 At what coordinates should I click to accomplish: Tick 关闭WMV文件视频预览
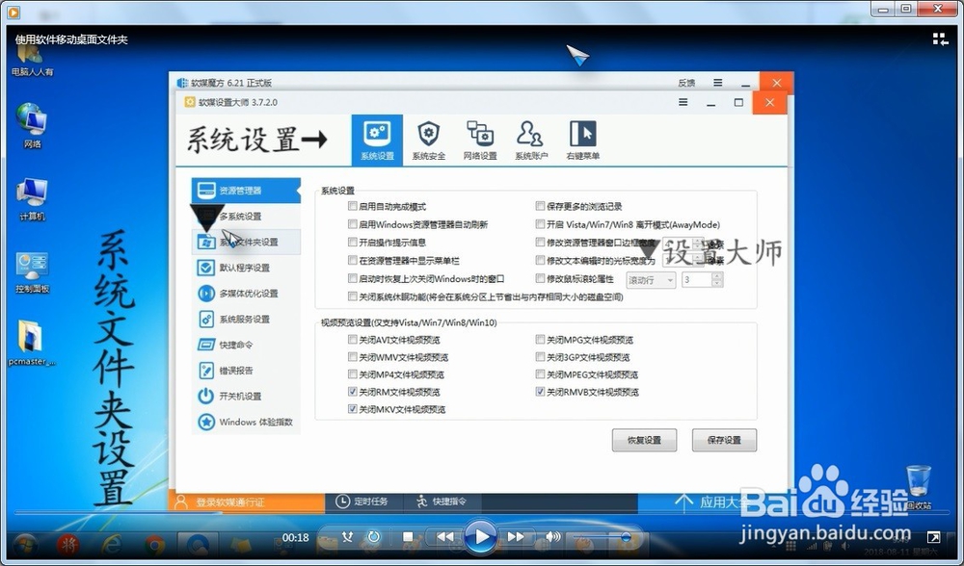coord(352,357)
